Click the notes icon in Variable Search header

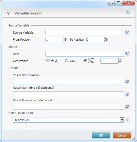[128, 13]
